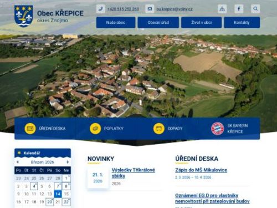Click the SK Bayern Křepice club logo
Image resolution: width=277 pixels, height=208 pixels.
point(218,129)
